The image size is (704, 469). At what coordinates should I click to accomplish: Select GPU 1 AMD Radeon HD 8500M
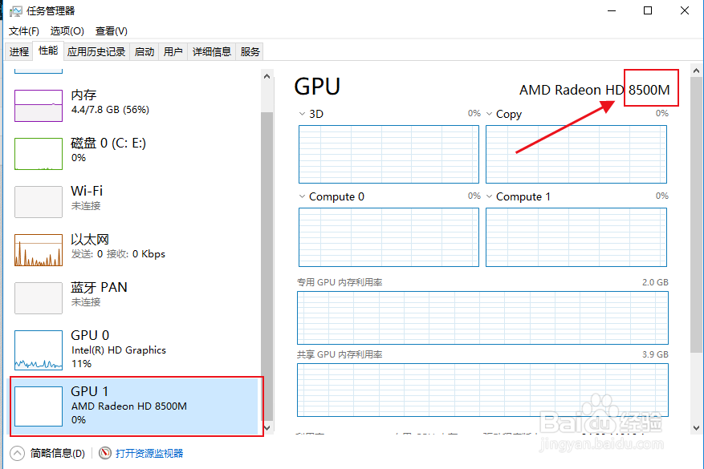point(135,406)
